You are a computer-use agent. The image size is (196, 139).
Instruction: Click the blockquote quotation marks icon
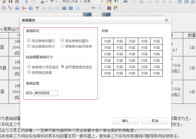(x=10, y=2)
